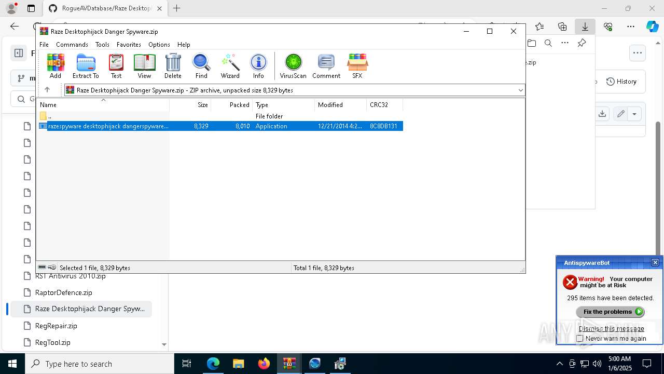Open a new Edge tab

(177, 8)
